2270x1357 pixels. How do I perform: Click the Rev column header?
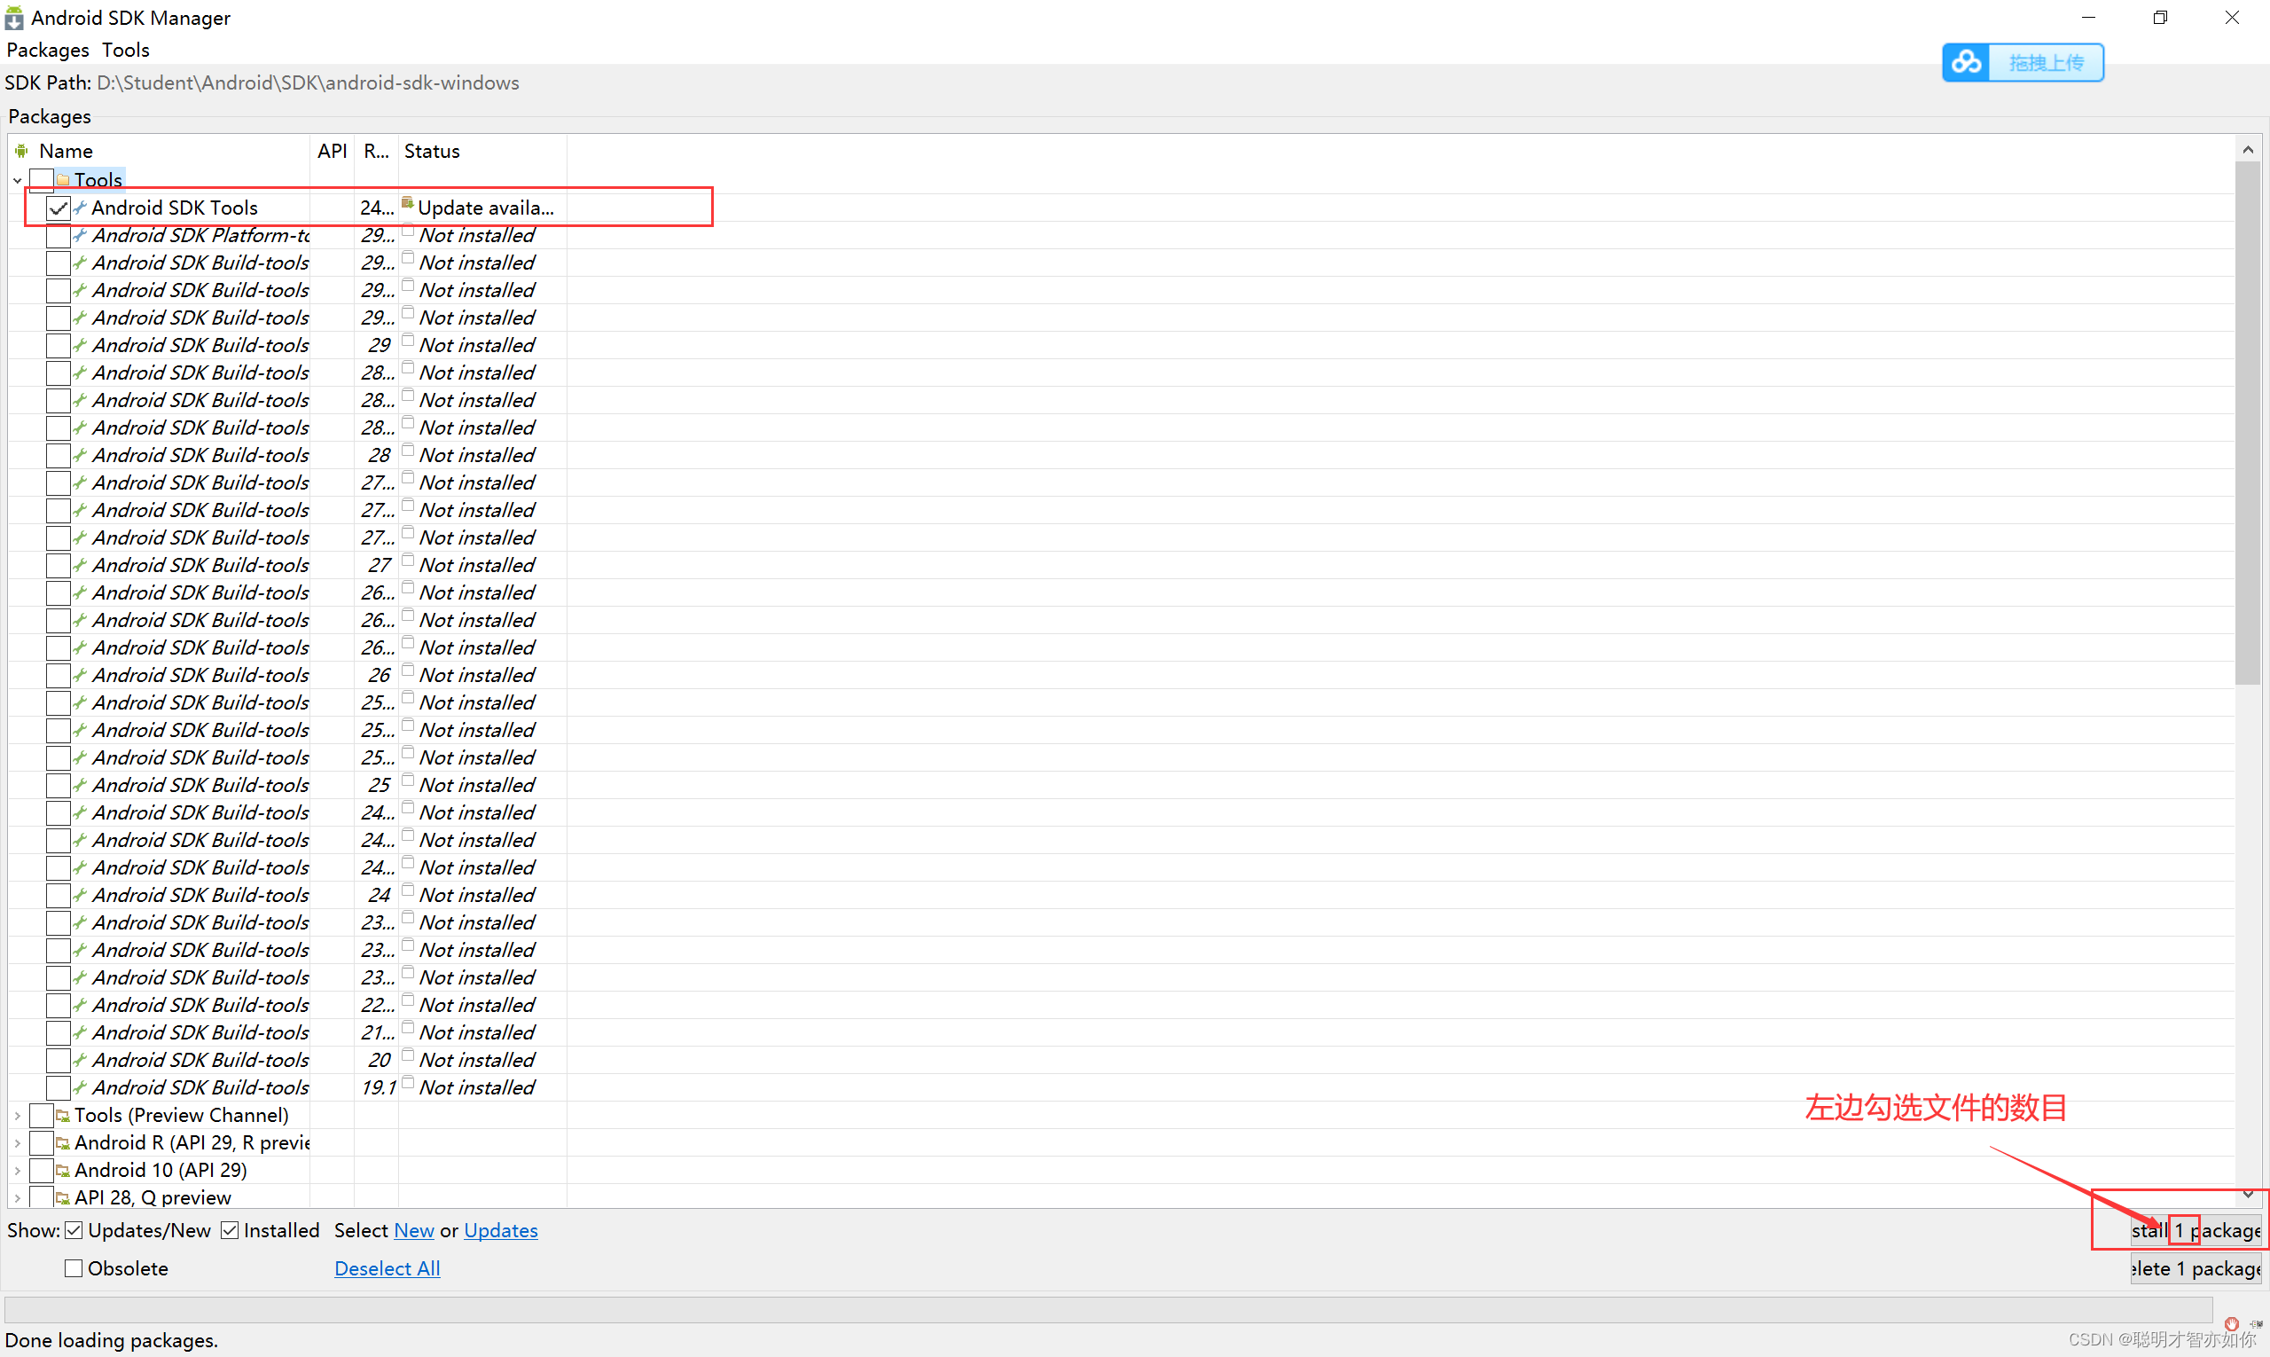coord(377,151)
